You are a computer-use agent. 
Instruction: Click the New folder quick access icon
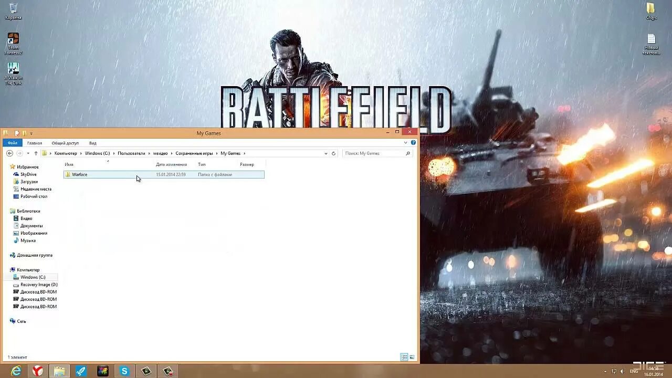pyautogui.click(x=24, y=133)
